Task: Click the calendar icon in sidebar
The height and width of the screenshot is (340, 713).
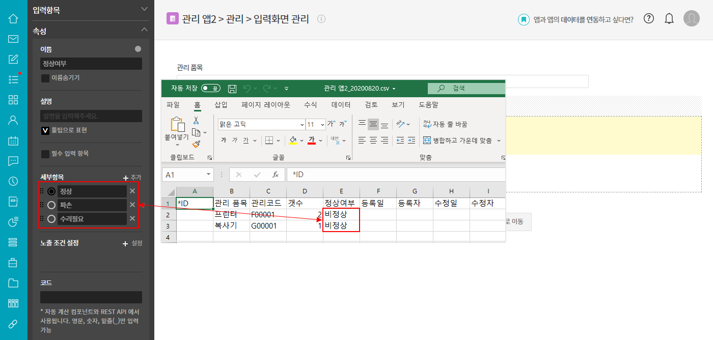Action: (x=13, y=141)
